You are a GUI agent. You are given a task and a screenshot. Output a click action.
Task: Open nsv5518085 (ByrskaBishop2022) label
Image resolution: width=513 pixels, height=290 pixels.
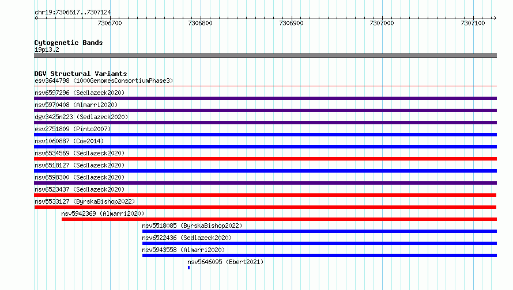pos(192,226)
